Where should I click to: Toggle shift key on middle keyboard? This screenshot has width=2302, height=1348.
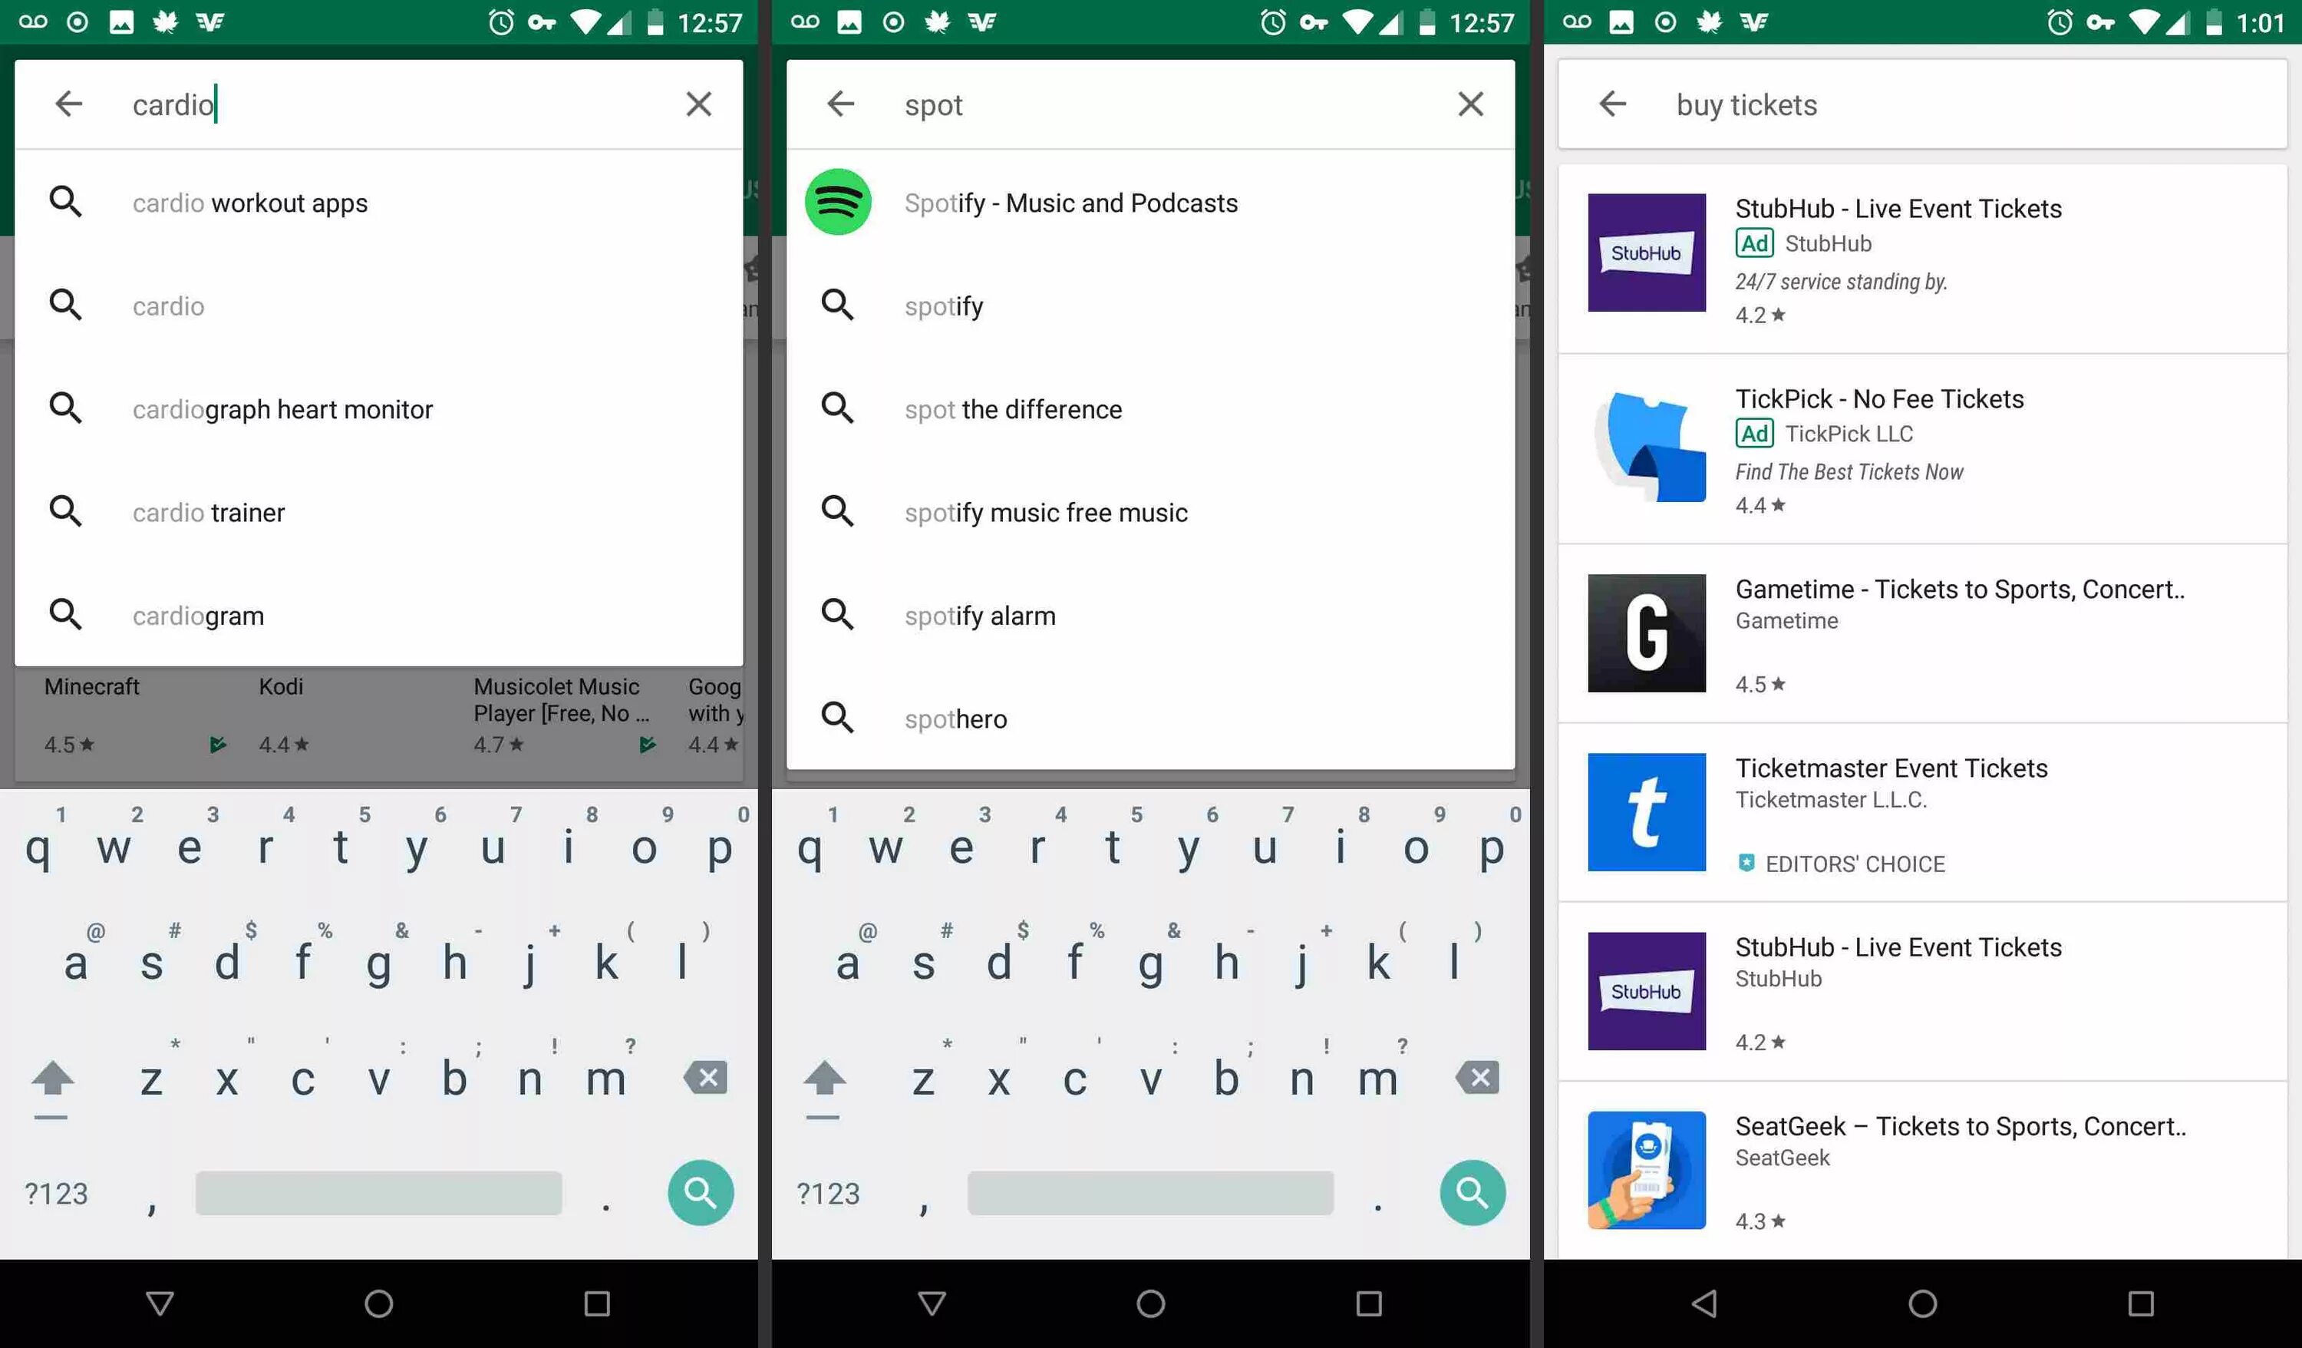pyautogui.click(x=824, y=1079)
